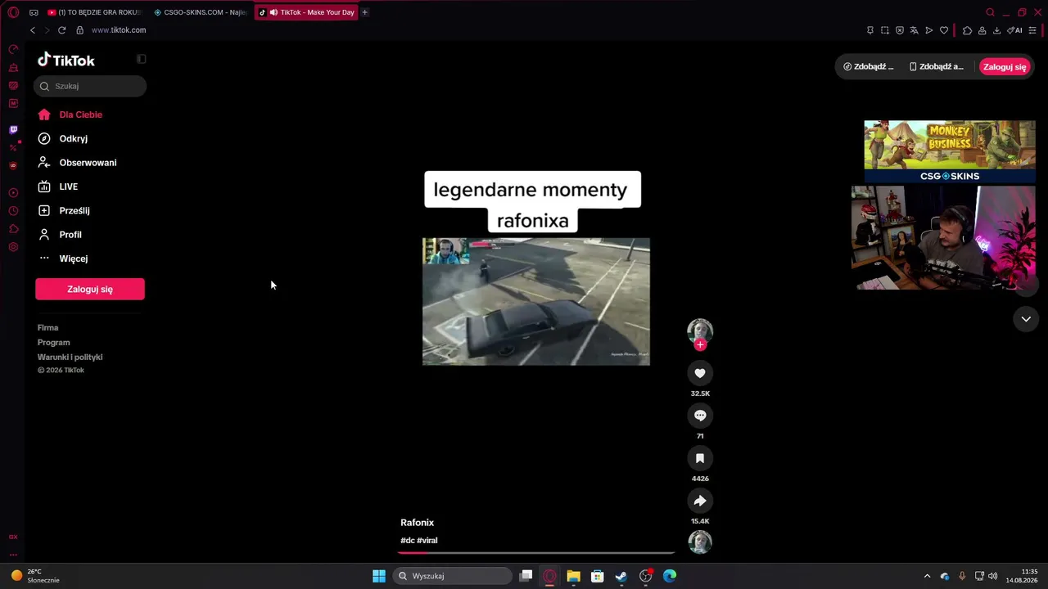Mute the TikTok tab audio icon
The image size is (1048, 589).
point(273,12)
